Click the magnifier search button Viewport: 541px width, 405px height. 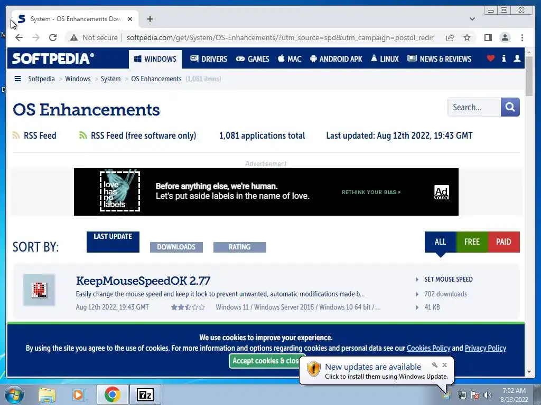[x=510, y=107]
